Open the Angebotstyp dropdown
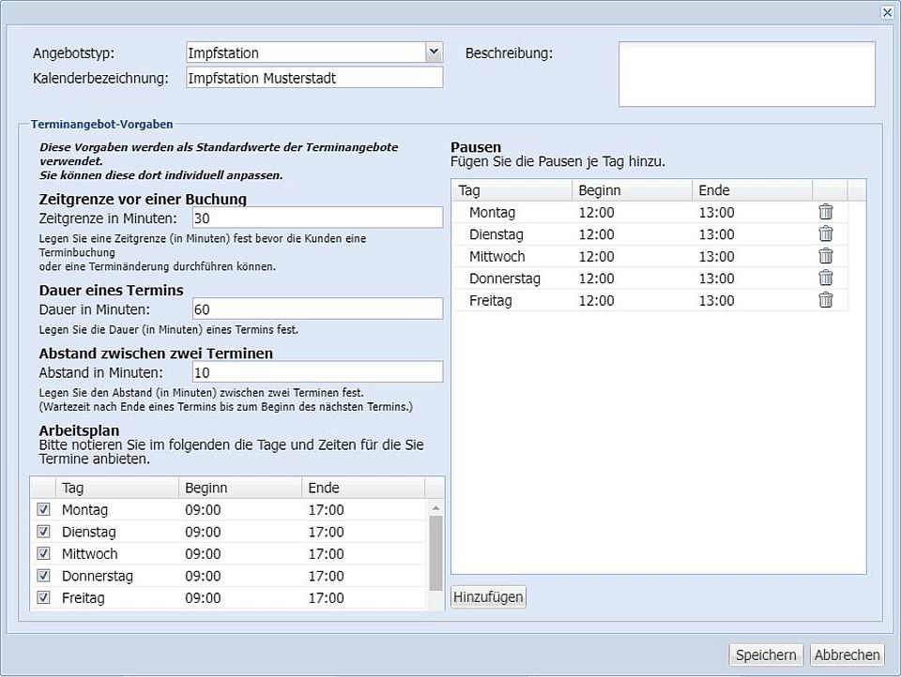This screenshot has height=677, width=901. click(x=433, y=53)
